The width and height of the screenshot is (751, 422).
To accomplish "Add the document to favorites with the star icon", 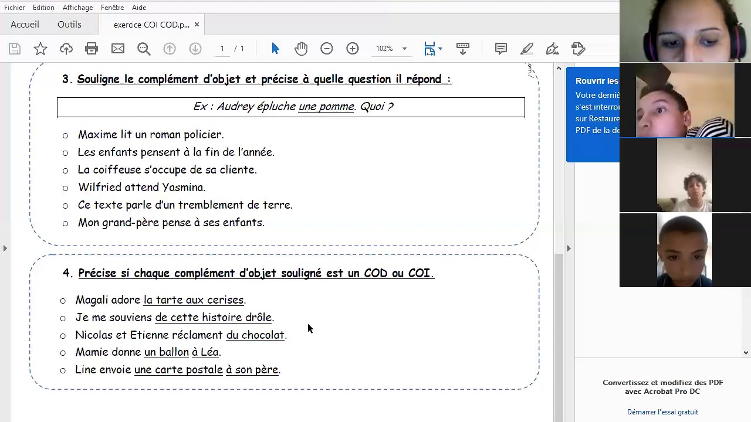I will [40, 49].
